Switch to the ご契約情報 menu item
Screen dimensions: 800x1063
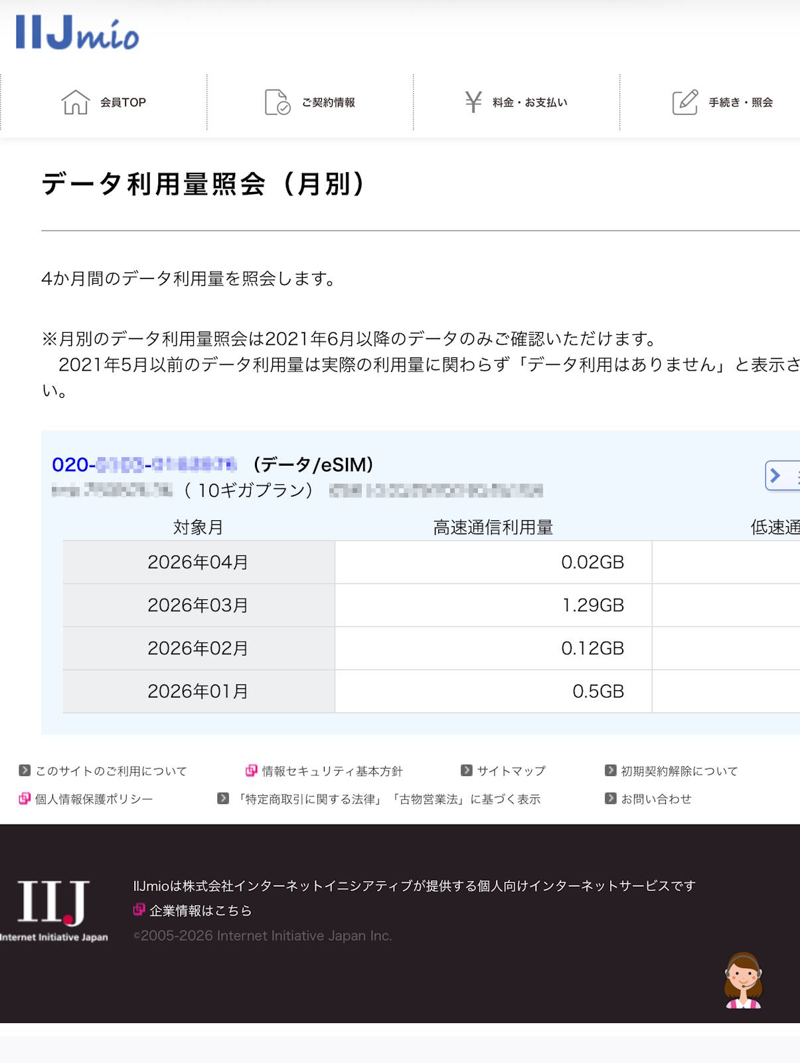(330, 102)
